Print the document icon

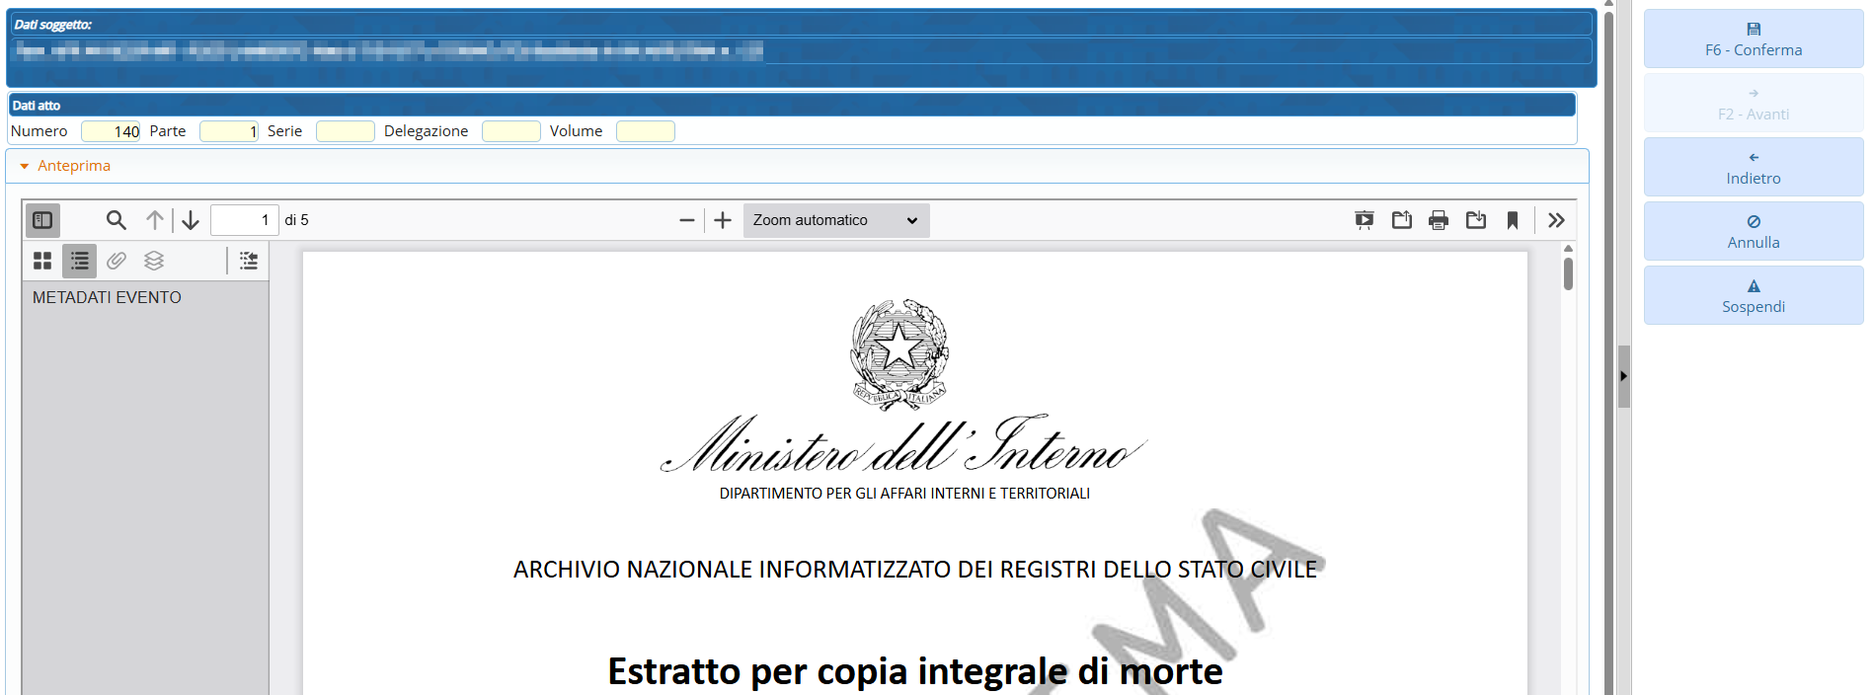click(x=1439, y=220)
